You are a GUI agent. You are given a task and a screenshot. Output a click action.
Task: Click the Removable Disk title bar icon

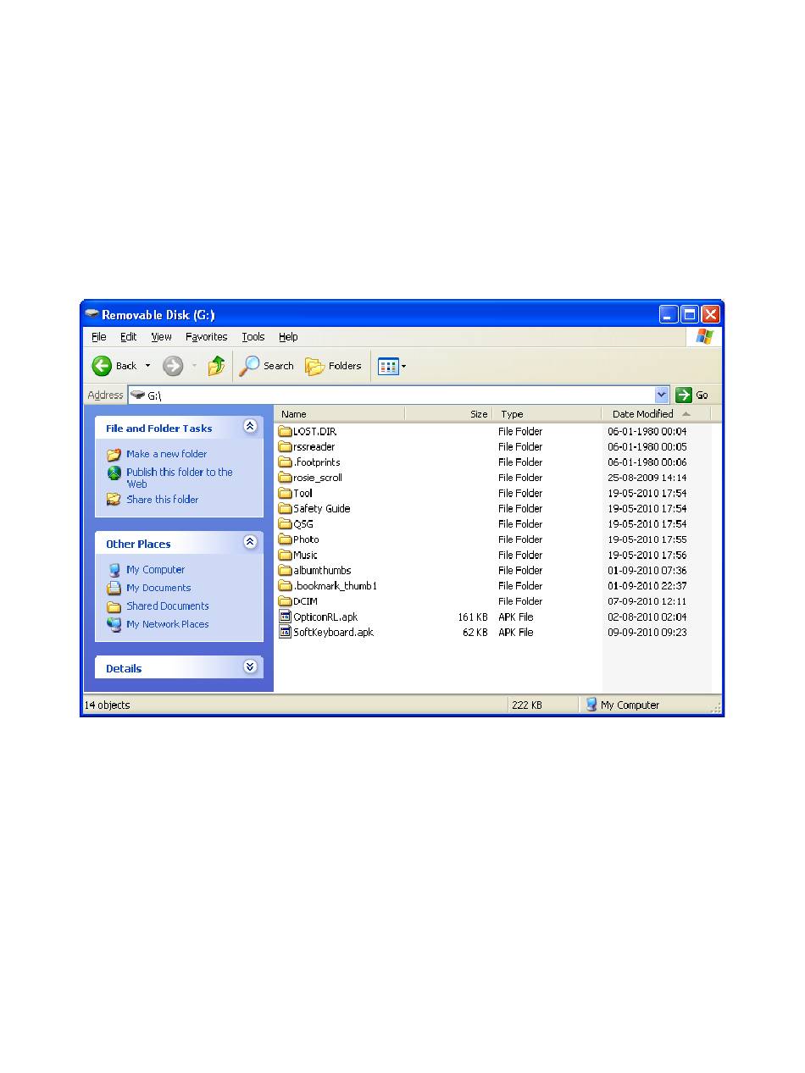[92, 314]
